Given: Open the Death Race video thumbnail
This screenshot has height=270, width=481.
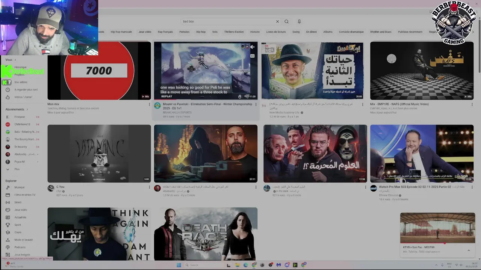Looking at the screenshot, I should (206, 234).
